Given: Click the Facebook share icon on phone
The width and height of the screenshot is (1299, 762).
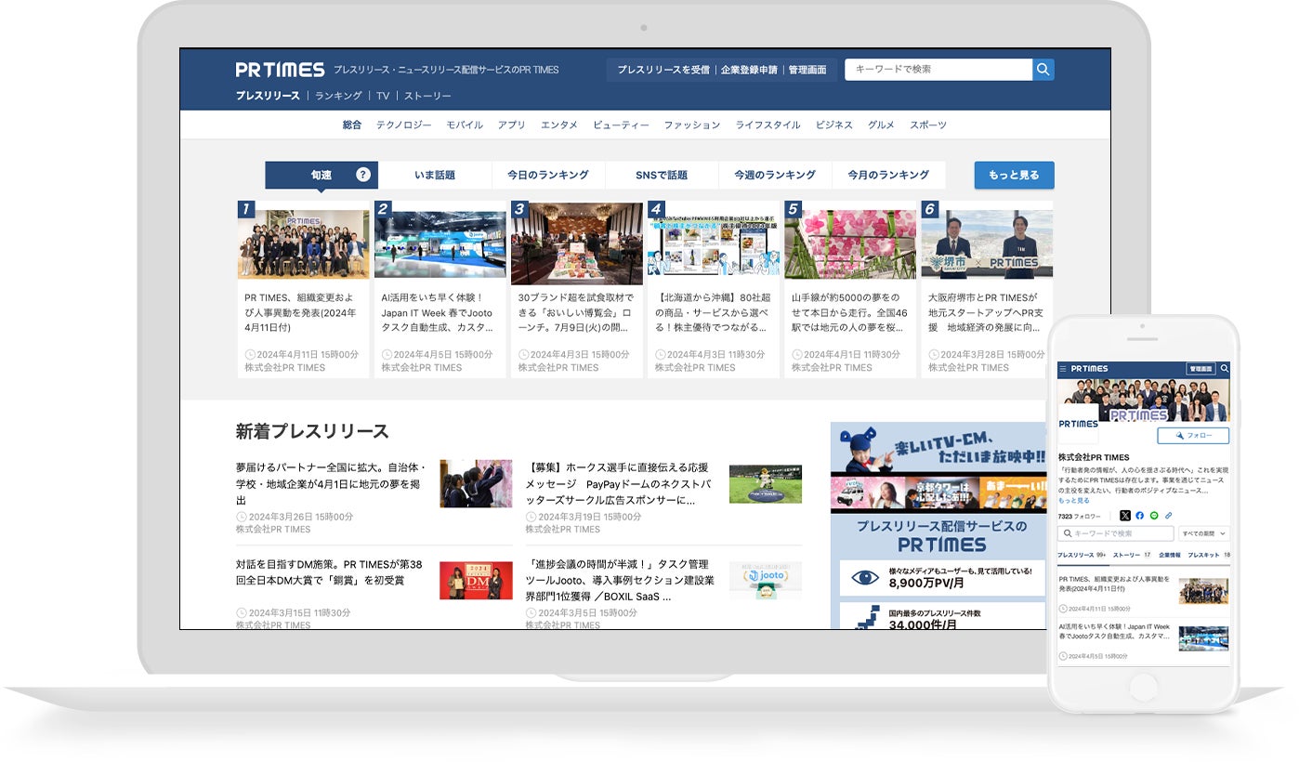Looking at the screenshot, I should tap(1140, 516).
